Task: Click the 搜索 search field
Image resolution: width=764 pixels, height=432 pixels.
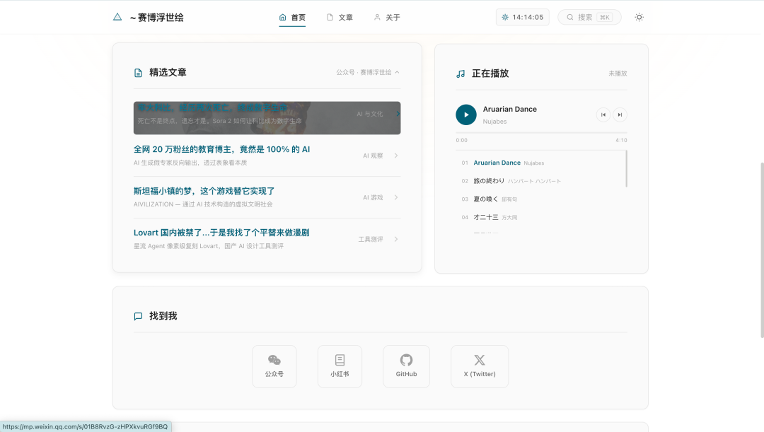Action: pos(589,17)
